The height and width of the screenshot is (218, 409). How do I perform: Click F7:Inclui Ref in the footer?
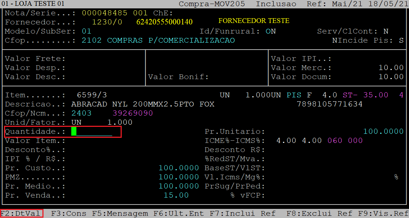tap(243, 214)
